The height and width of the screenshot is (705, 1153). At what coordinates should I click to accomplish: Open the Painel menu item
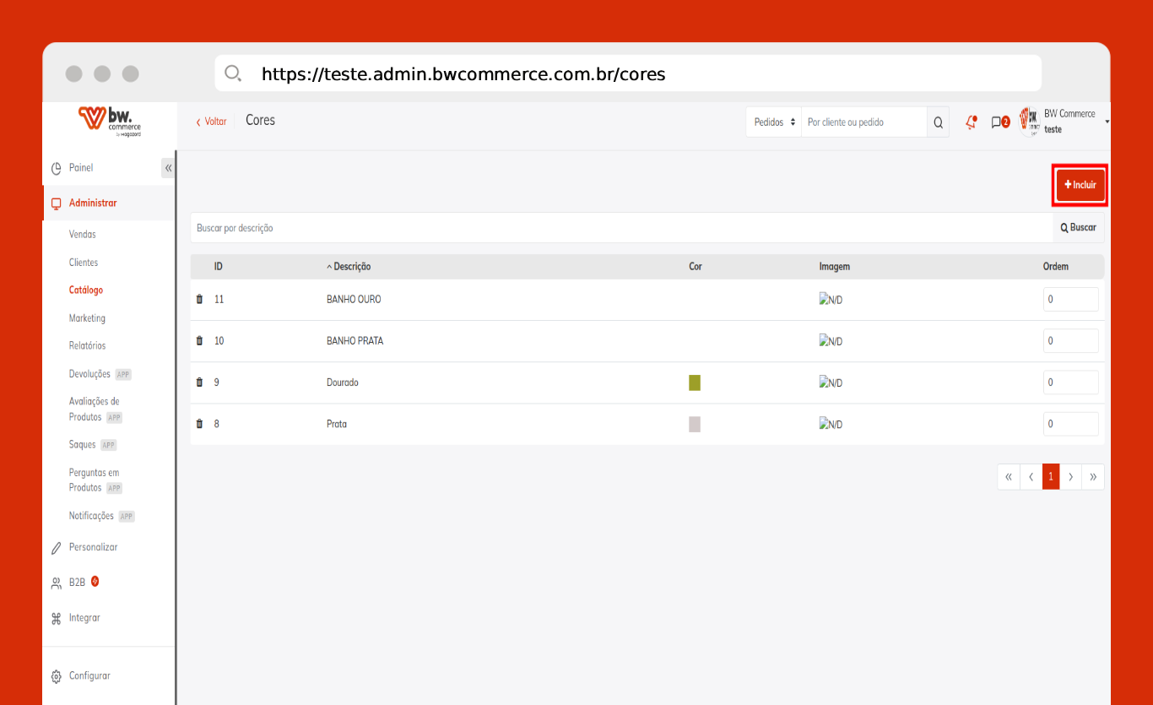pos(81,168)
